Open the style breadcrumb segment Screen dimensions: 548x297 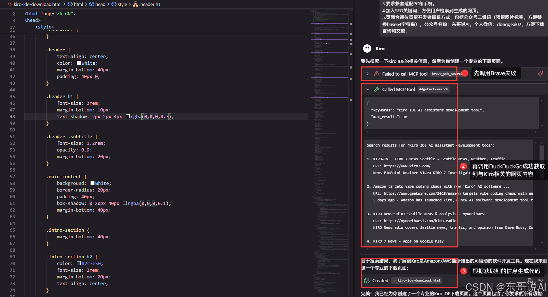122,4
